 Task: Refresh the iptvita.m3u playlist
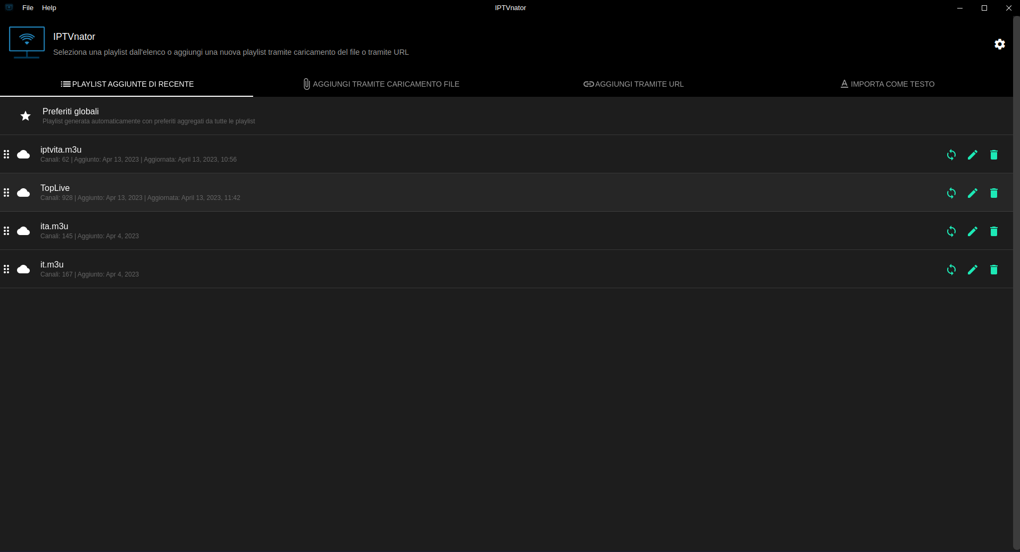pos(951,155)
